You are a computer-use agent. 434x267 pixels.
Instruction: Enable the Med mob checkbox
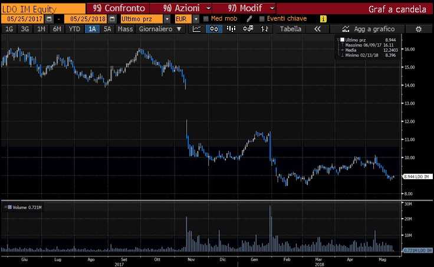(206, 19)
